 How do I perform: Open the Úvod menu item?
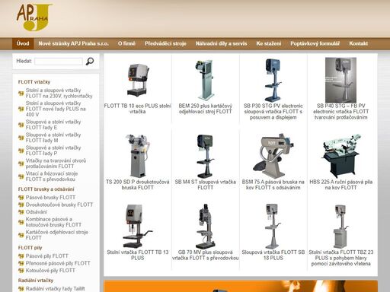pos(23,43)
